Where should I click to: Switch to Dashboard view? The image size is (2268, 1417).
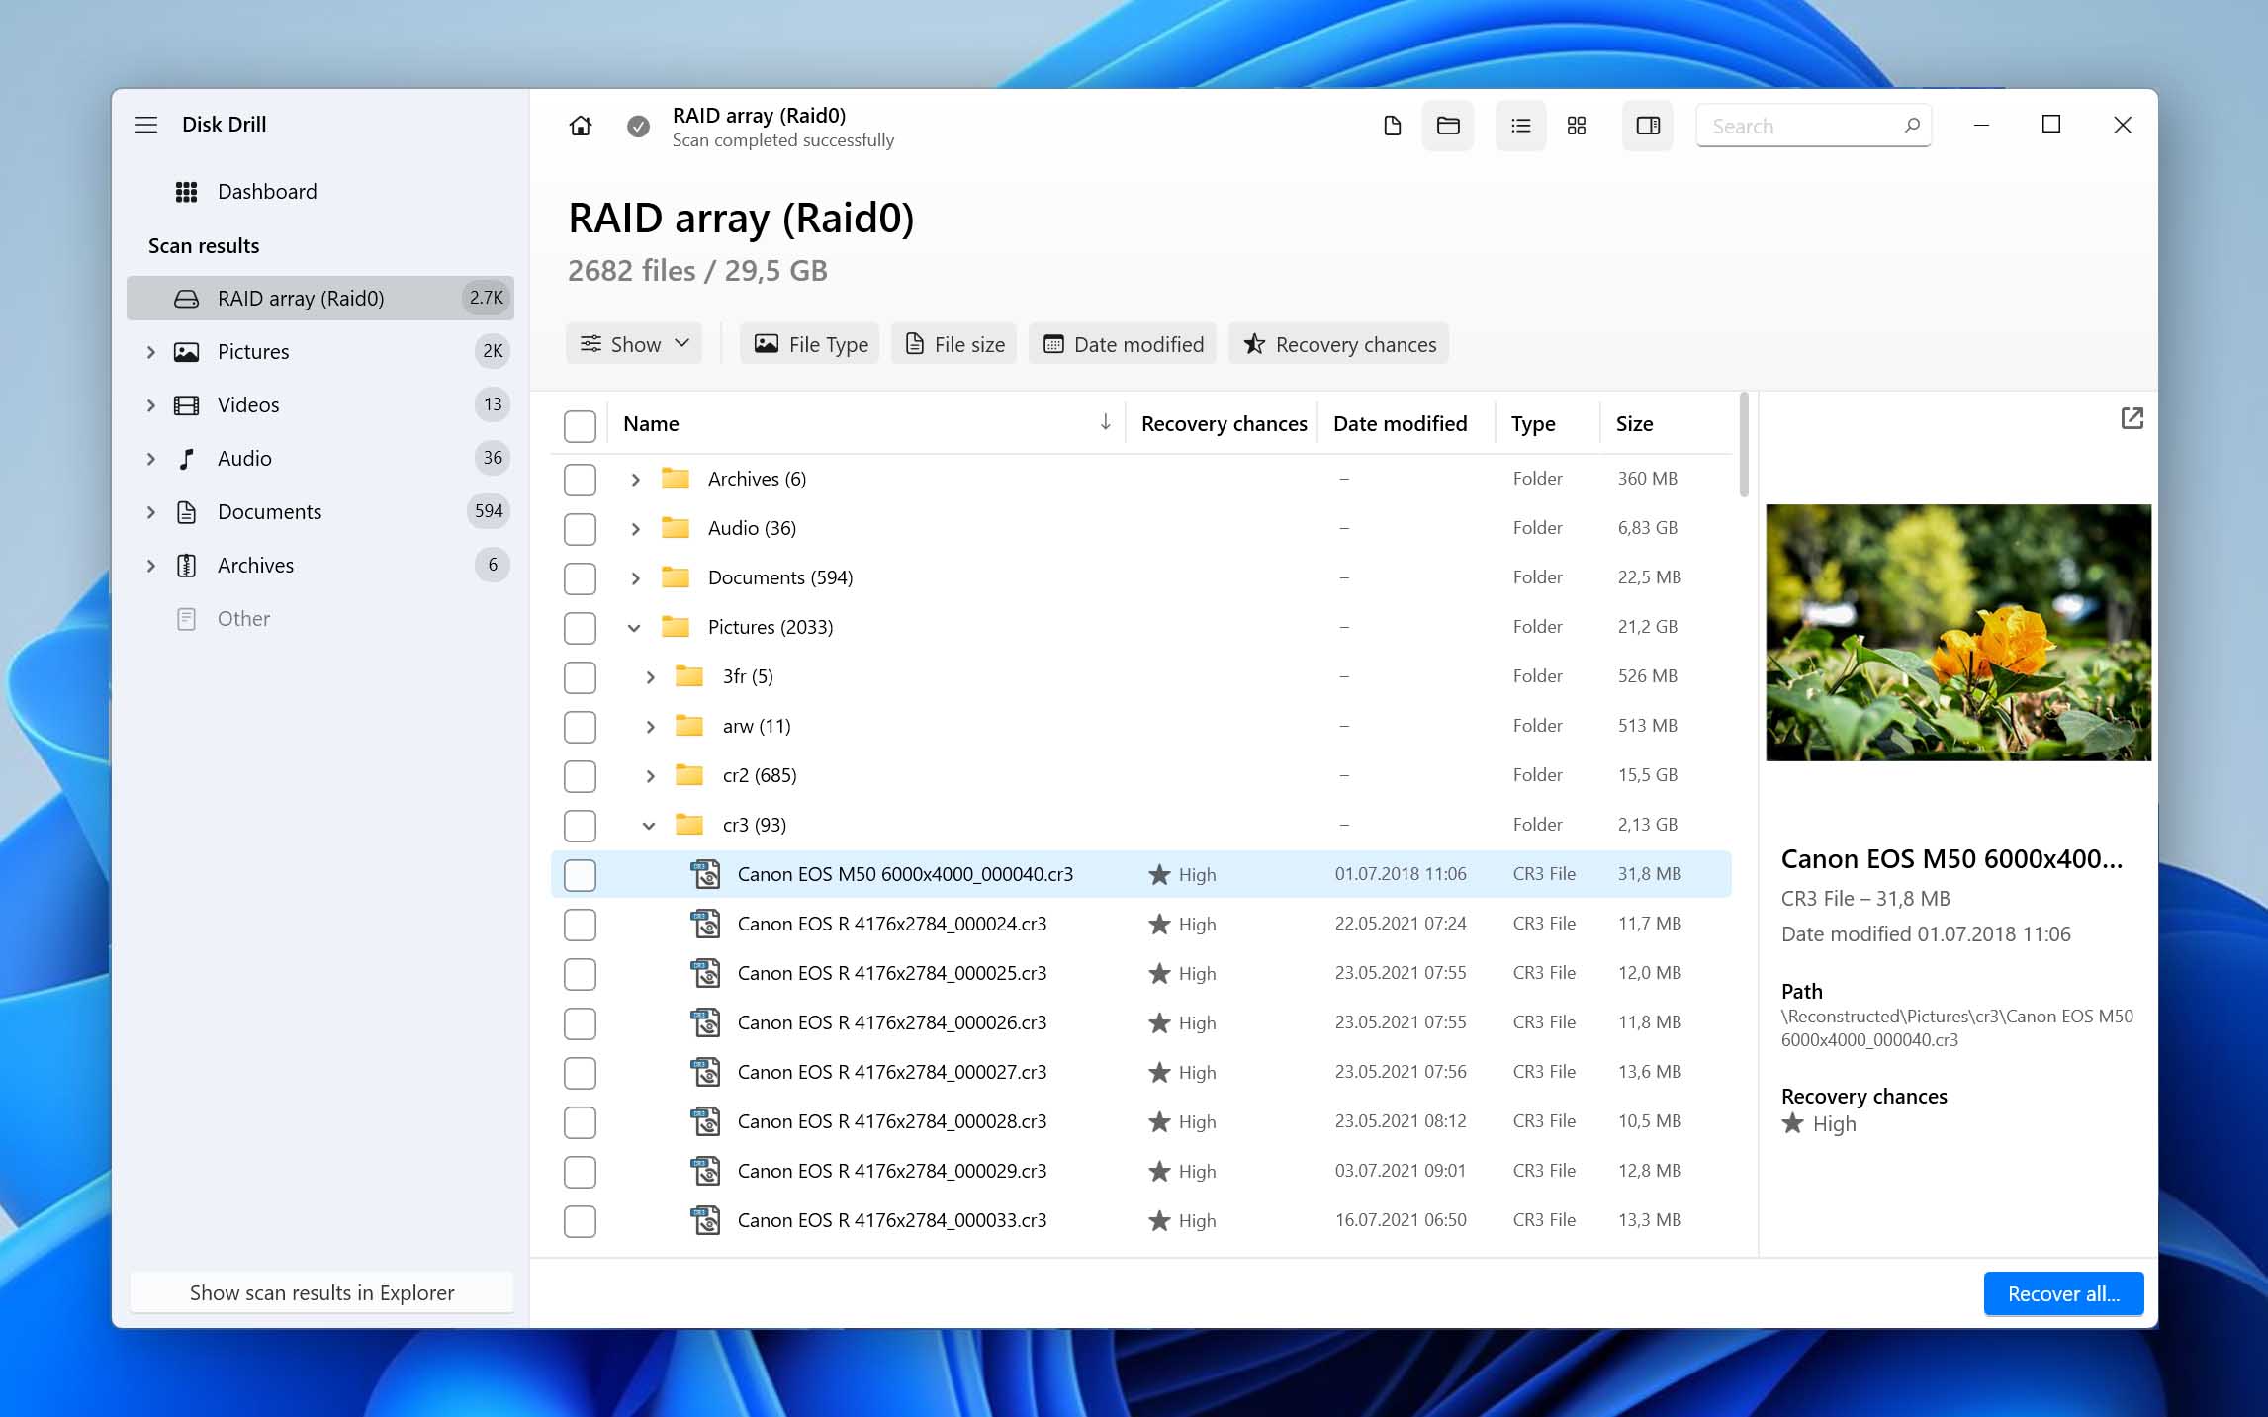pos(268,191)
